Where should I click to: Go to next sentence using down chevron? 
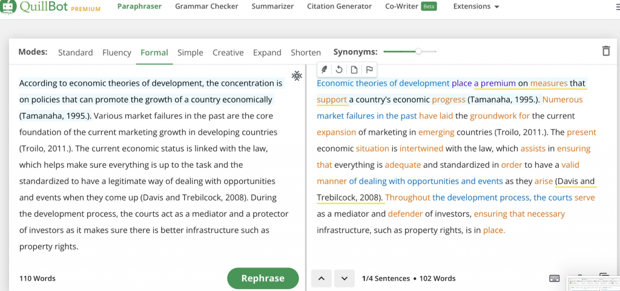(x=345, y=278)
